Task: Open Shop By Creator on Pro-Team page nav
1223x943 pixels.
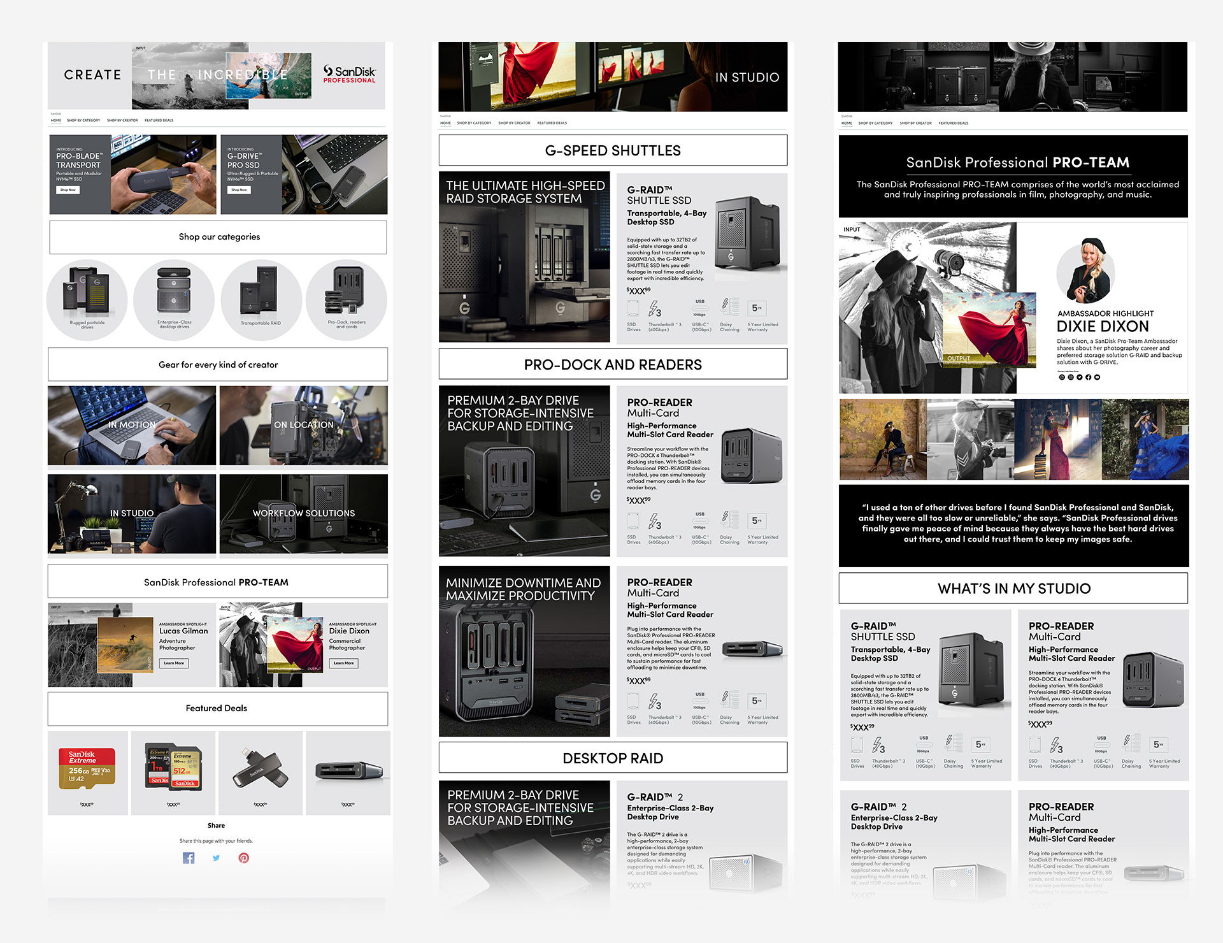Action: 915,124
